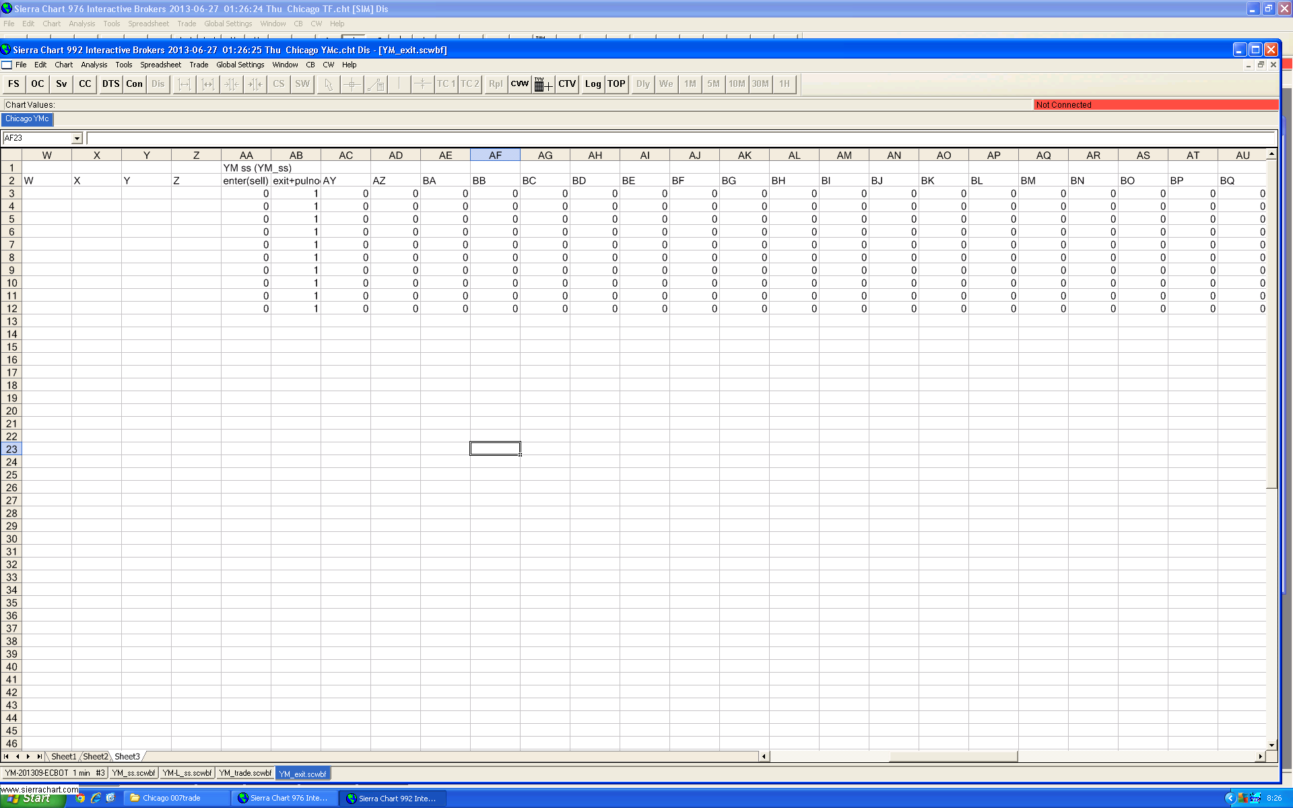The height and width of the screenshot is (808, 1293).
Task: Click the DTS toolbar button
Action: click(x=110, y=84)
